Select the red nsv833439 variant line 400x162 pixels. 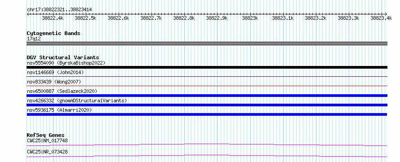point(207,86)
